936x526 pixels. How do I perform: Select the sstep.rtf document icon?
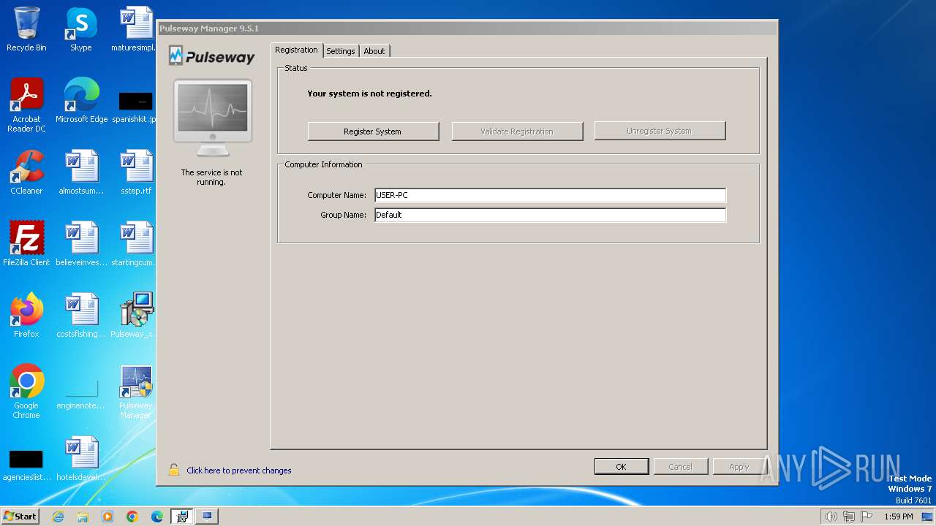136,172
